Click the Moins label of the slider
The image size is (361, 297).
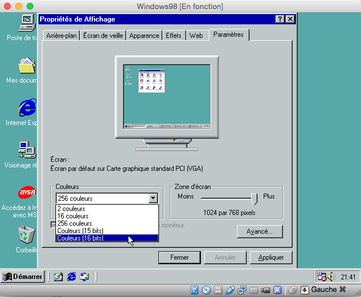tap(186, 196)
